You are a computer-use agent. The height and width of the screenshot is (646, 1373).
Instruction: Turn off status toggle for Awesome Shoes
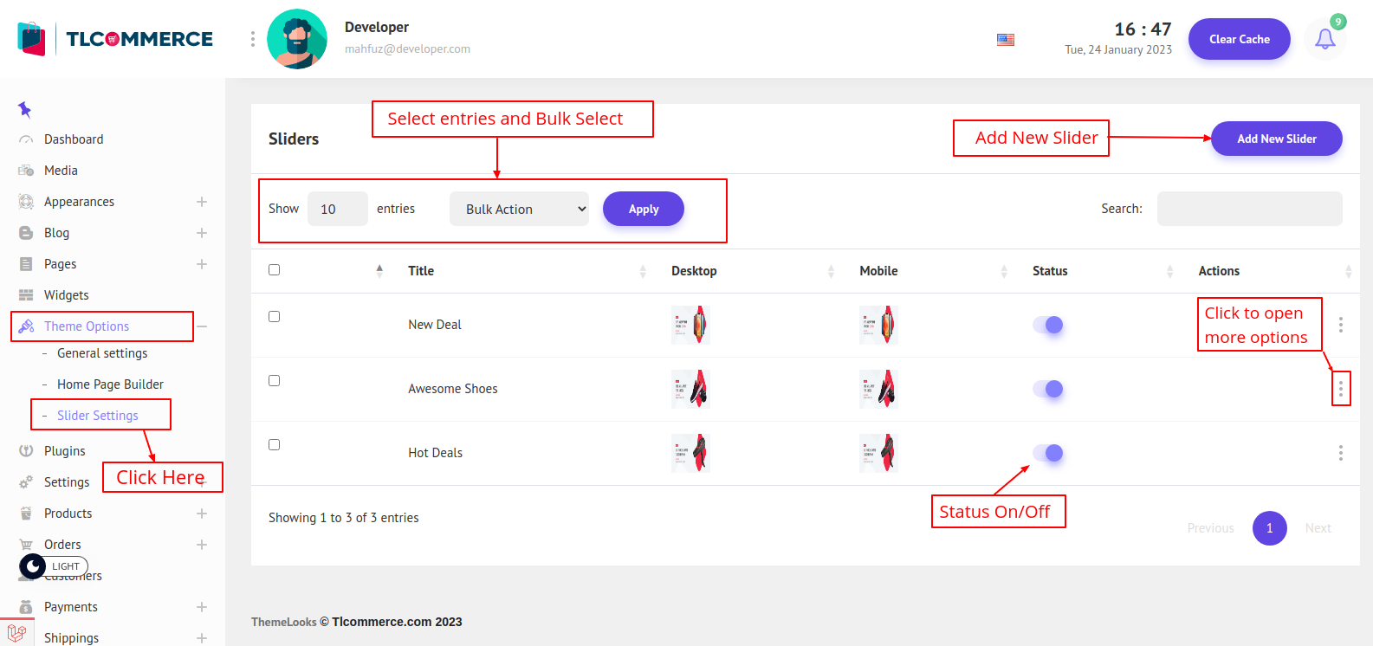(1047, 389)
